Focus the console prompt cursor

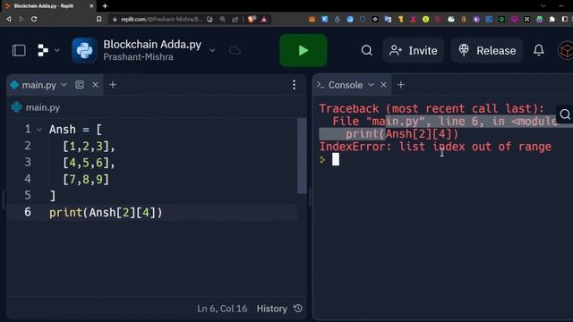tap(336, 159)
